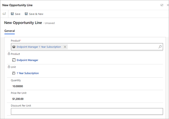Click the 'Quantity' field label
This screenshot has width=169, height=119.
(x=16, y=80)
